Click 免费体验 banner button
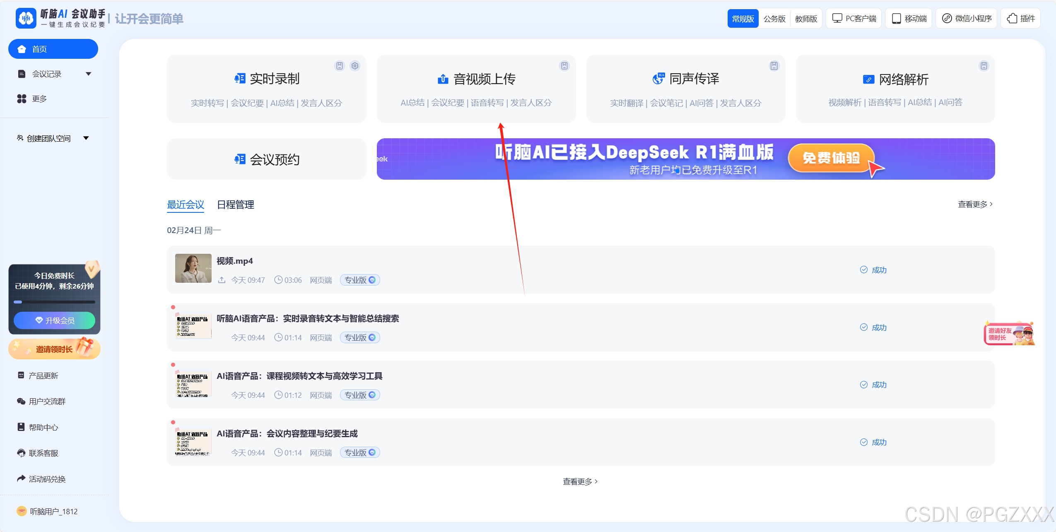The height and width of the screenshot is (532, 1056). point(831,158)
